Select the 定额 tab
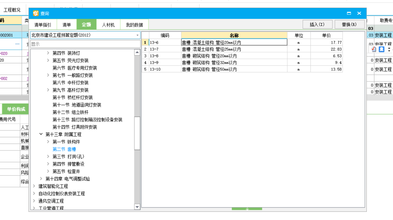Viewport: 393px width, 220px height. 87,25
